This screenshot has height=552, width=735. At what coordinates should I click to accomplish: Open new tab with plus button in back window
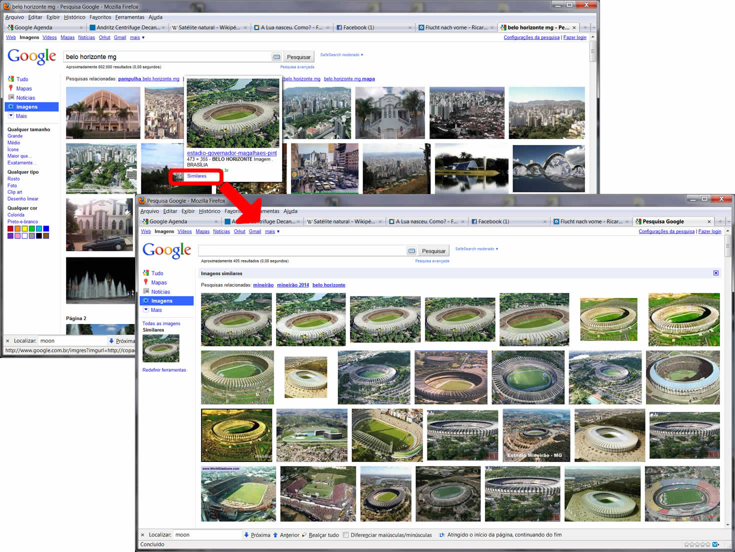click(585, 27)
